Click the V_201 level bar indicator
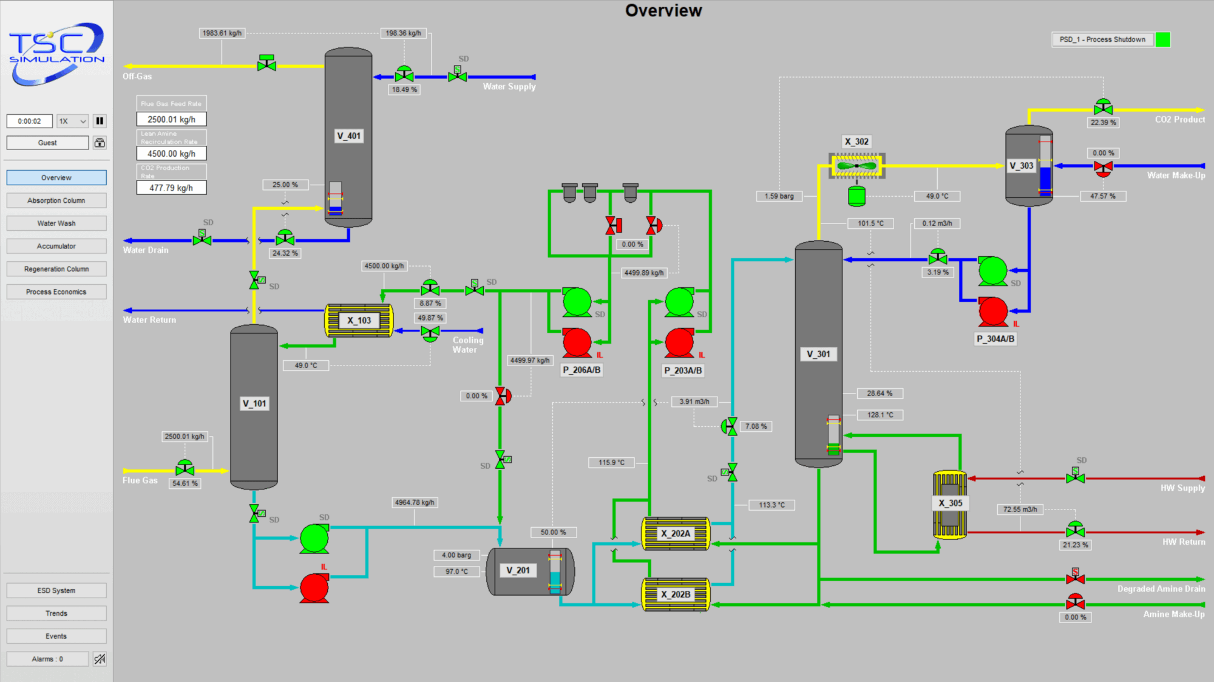Viewport: 1214px width, 682px height. coord(555,572)
